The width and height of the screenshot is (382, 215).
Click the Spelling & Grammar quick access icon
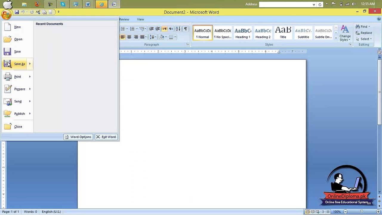(x=38, y=12)
